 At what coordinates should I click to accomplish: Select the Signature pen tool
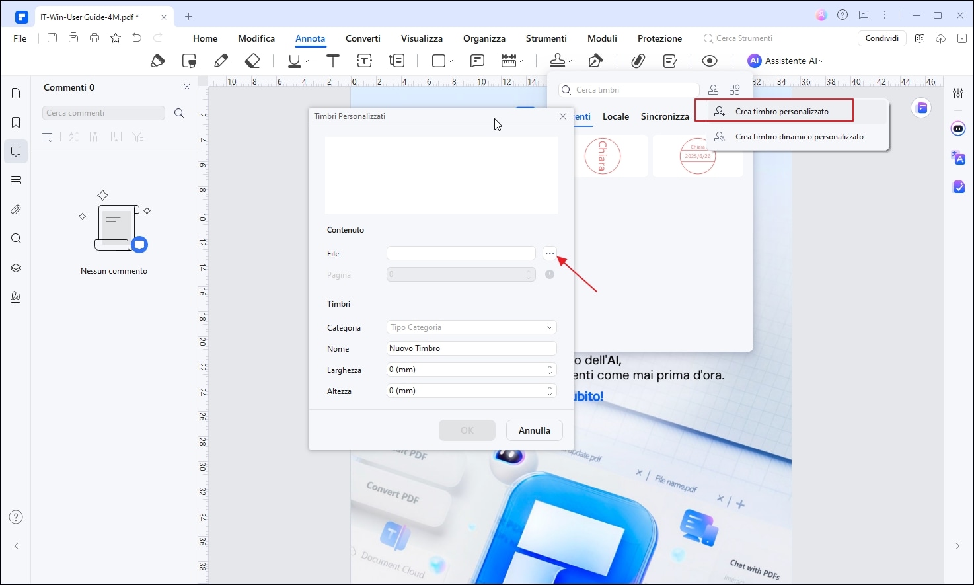595,61
